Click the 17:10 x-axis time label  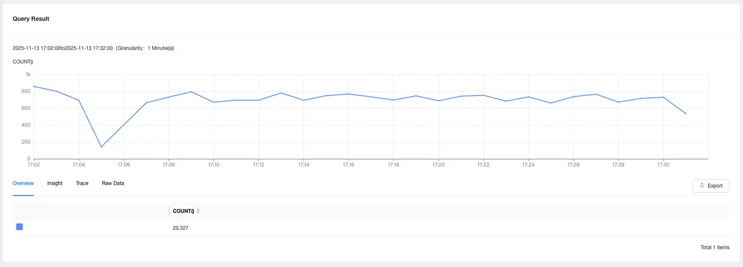pos(214,165)
